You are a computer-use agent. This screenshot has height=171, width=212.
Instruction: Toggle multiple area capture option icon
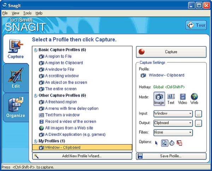click(x=179, y=143)
